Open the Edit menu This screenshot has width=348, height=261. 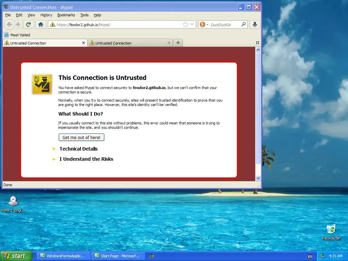coord(19,15)
